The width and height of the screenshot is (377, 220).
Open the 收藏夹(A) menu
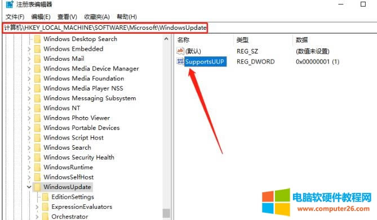[x=97, y=17]
